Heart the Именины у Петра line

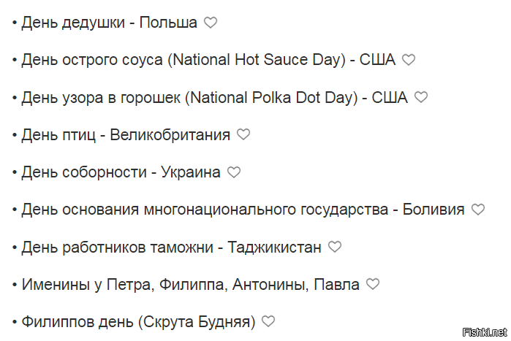(x=373, y=284)
